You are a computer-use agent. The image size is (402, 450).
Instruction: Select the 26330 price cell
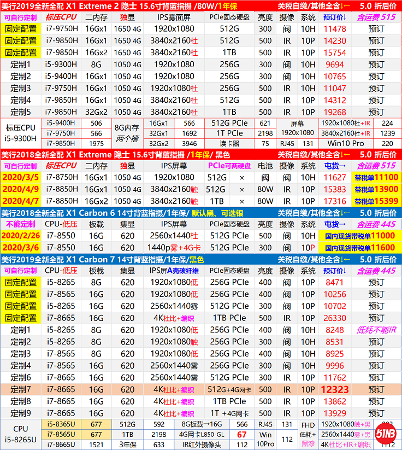pyautogui.click(x=335, y=318)
